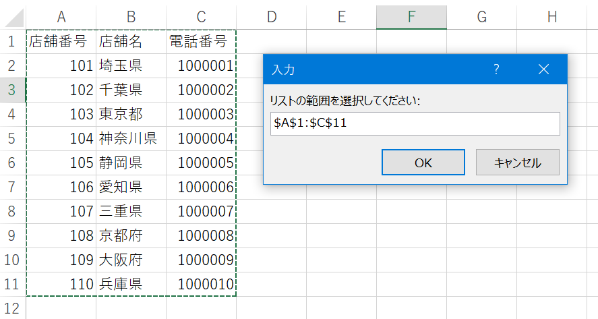This screenshot has height=319, width=598.
Task: Select row 12 header
Action: (11, 308)
